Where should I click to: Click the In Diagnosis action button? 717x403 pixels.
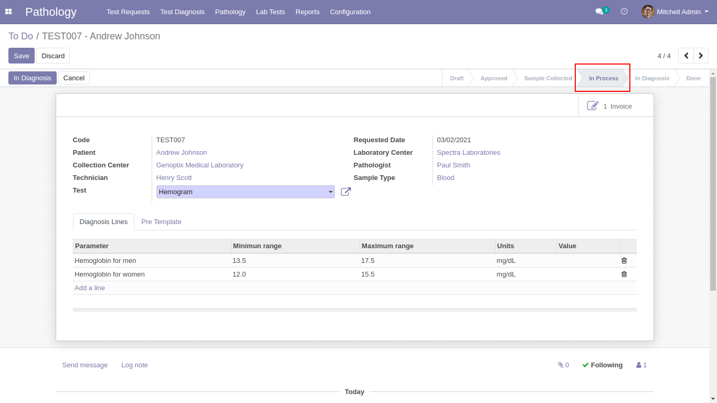(x=33, y=78)
